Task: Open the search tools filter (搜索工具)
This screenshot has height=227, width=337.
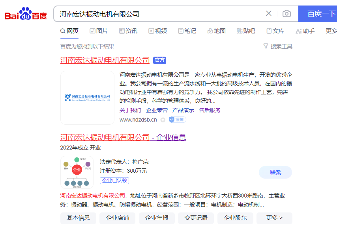Action: coord(278,46)
